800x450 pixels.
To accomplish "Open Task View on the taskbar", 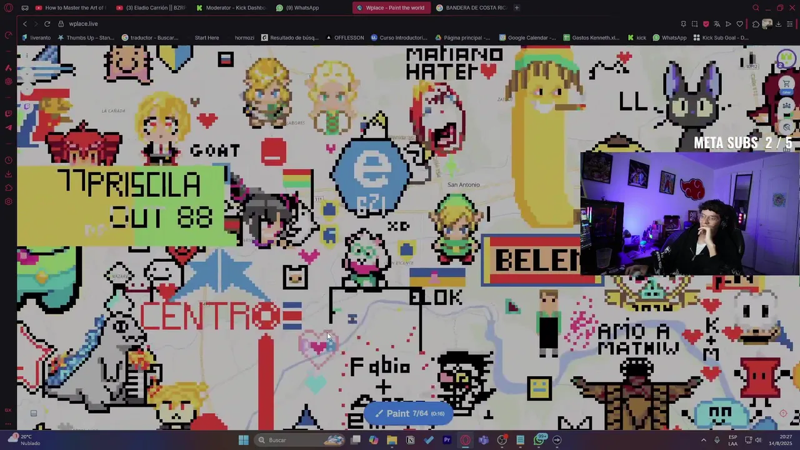I will [356, 440].
